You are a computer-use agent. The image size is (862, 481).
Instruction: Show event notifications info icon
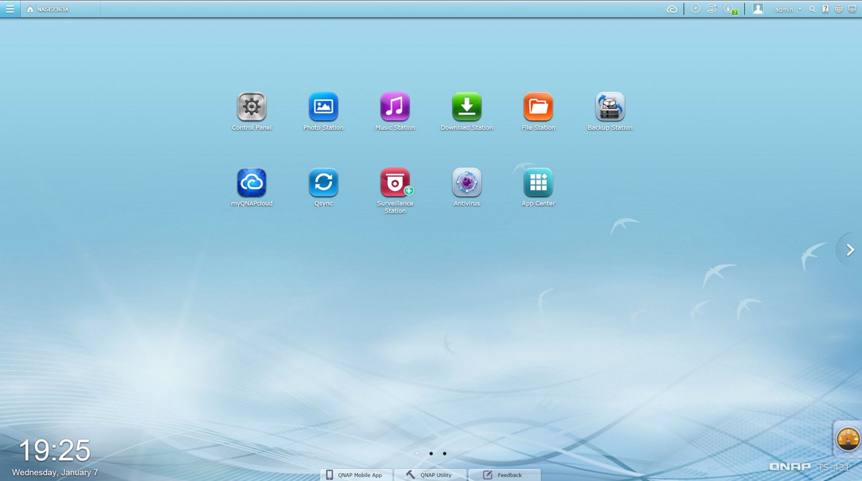coord(730,9)
